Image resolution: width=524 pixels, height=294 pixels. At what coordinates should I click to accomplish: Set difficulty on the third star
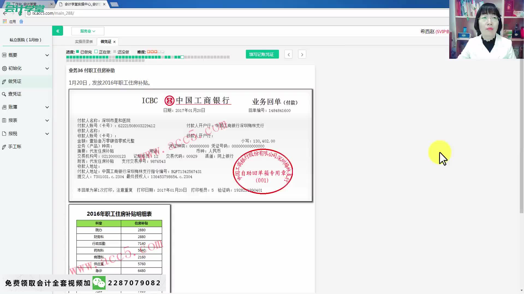coord(156,51)
